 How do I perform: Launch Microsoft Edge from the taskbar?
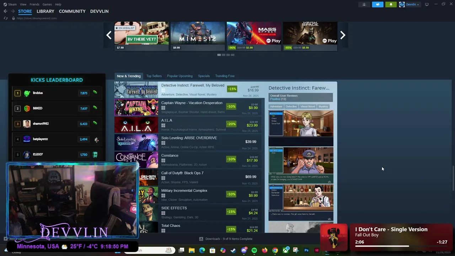pos(202,250)
